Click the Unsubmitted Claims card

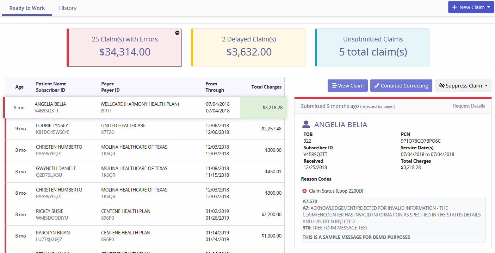coord(372,47)
